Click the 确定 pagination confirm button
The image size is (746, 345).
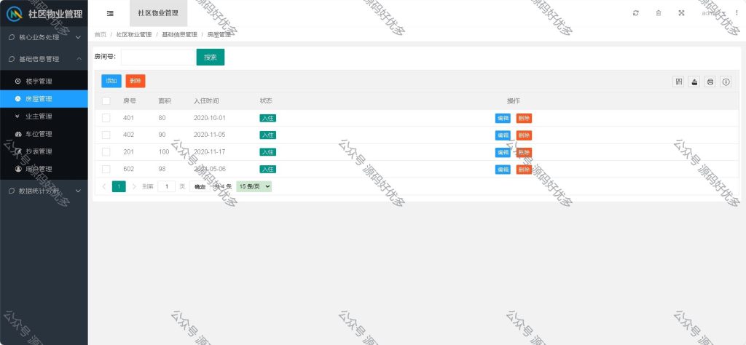pos(200,187)
